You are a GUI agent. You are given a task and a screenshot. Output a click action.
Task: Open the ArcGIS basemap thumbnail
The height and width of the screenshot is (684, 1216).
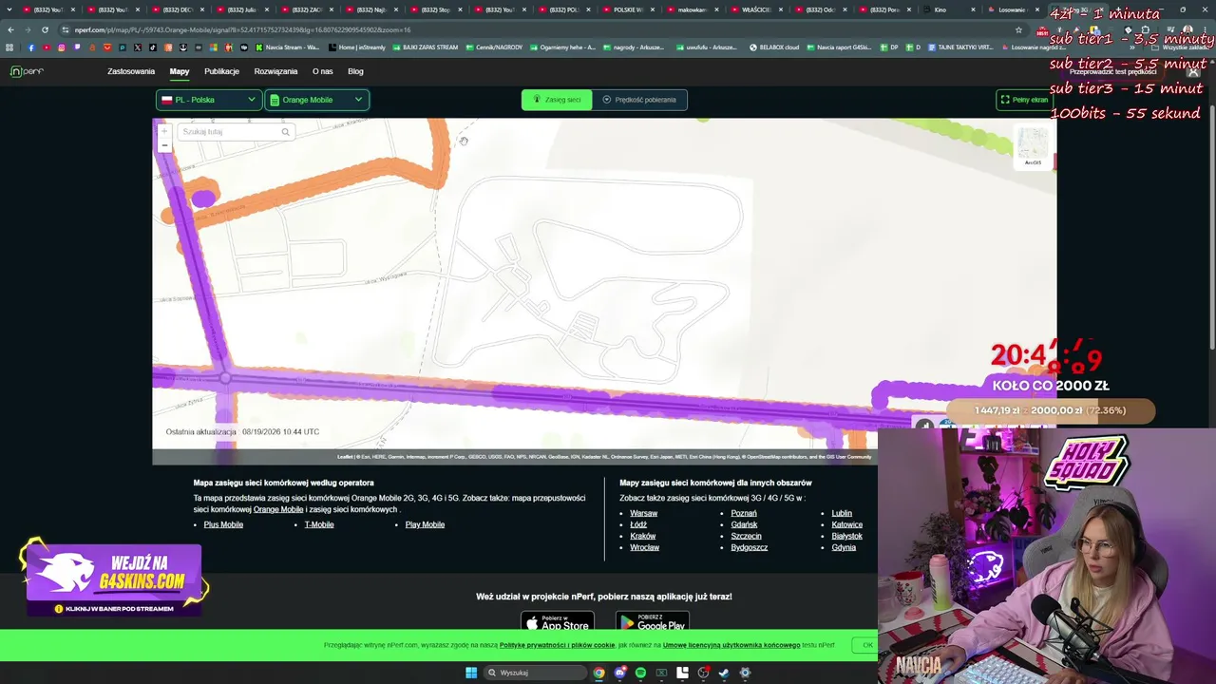1033,146
